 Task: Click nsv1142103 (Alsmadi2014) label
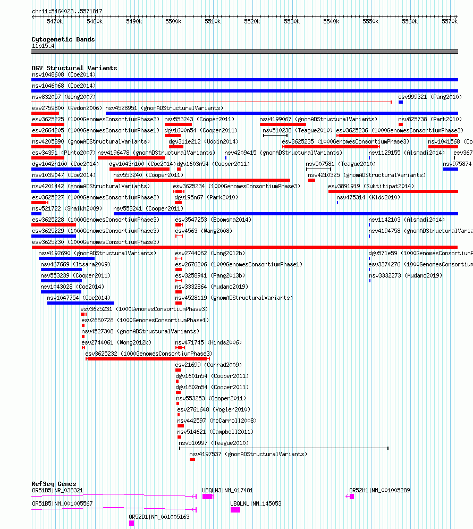(x=406, y=219)
